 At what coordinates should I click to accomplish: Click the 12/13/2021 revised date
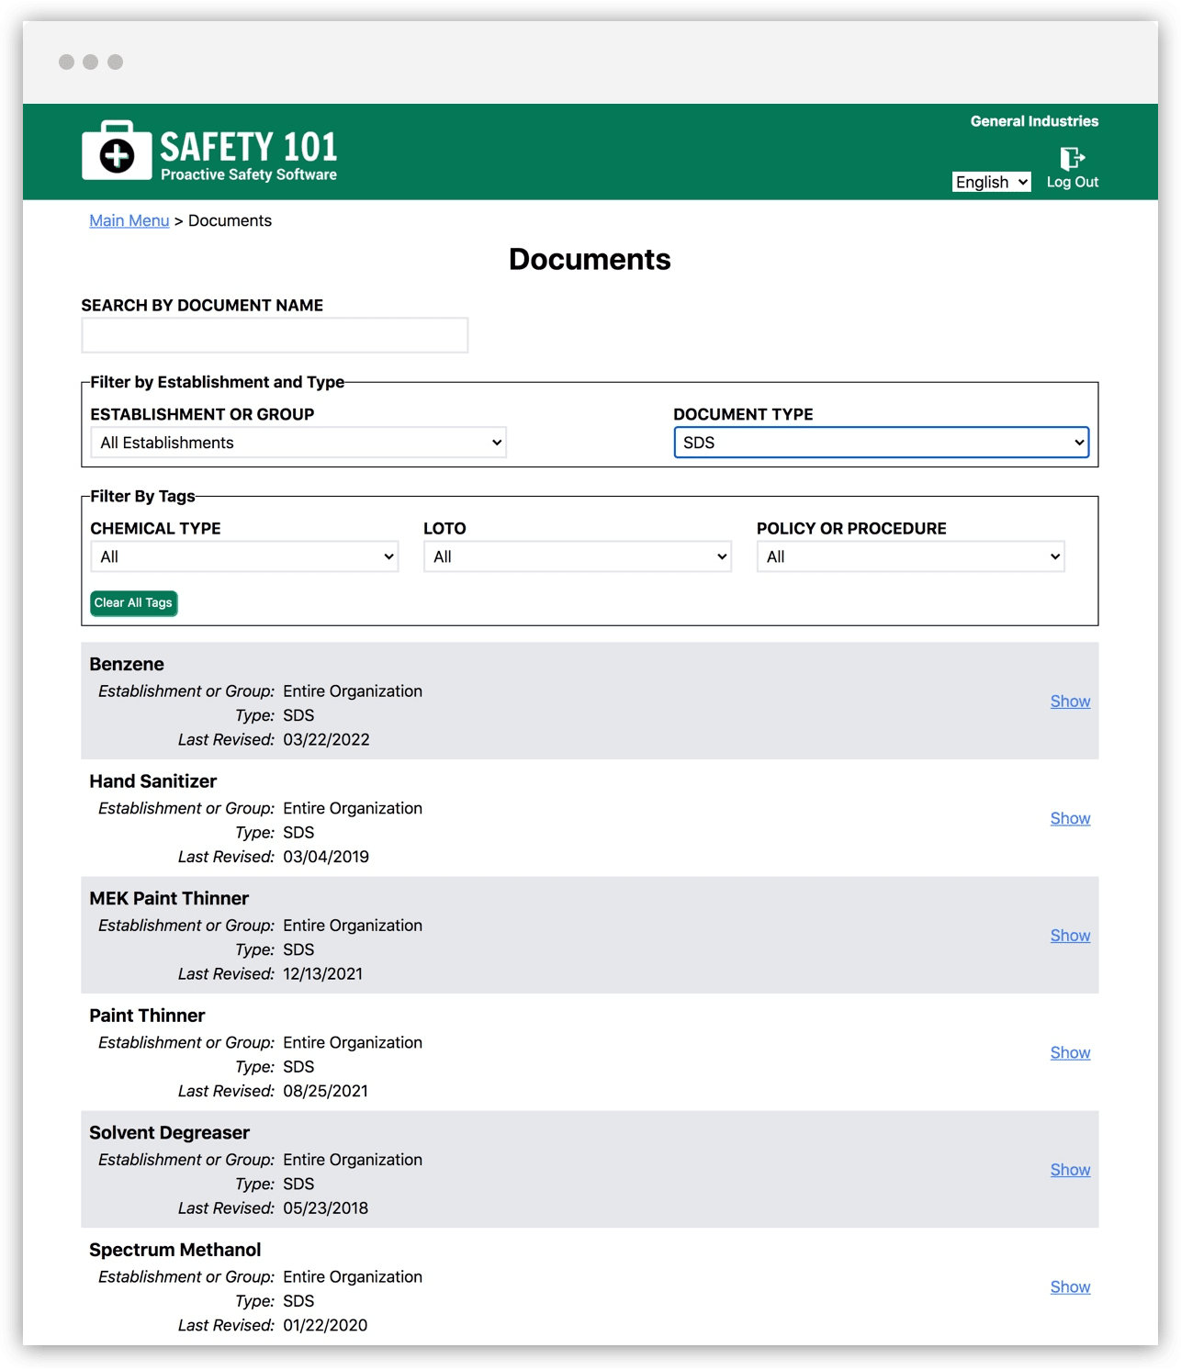(323, 974)
